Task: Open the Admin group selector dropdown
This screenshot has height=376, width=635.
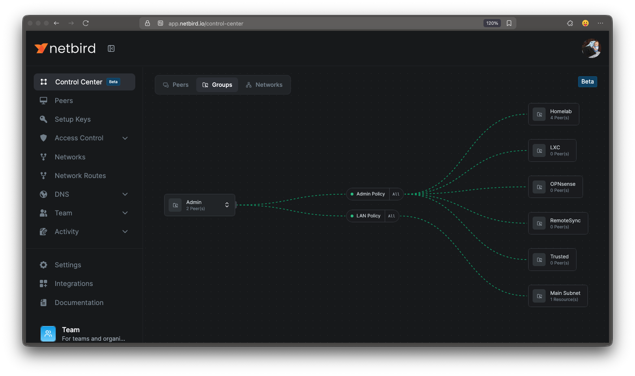Action: [227, 205]
